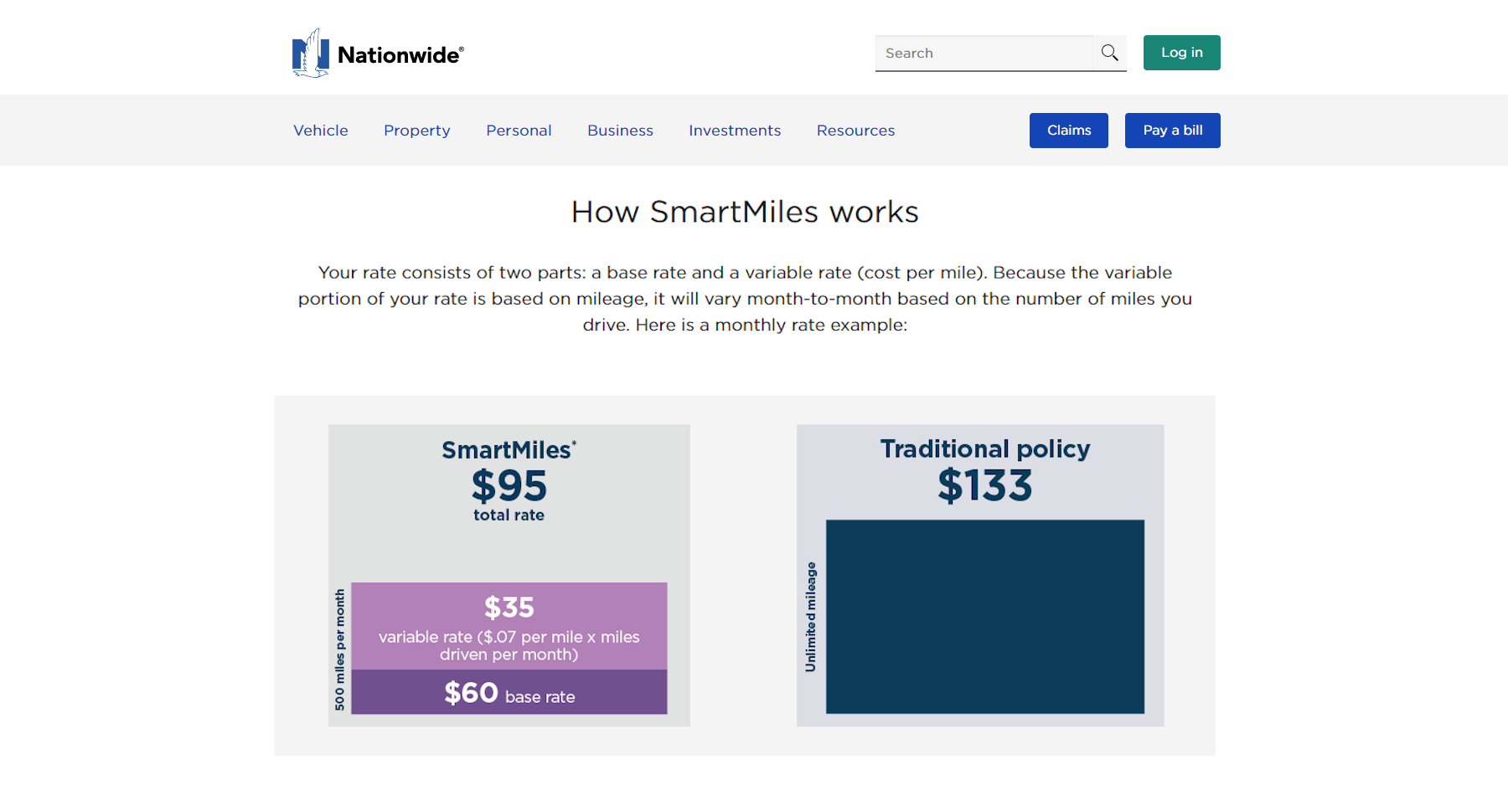Click the magnifying glass search icon
Screen dimensions: 1508x795
click(1110, 53)
